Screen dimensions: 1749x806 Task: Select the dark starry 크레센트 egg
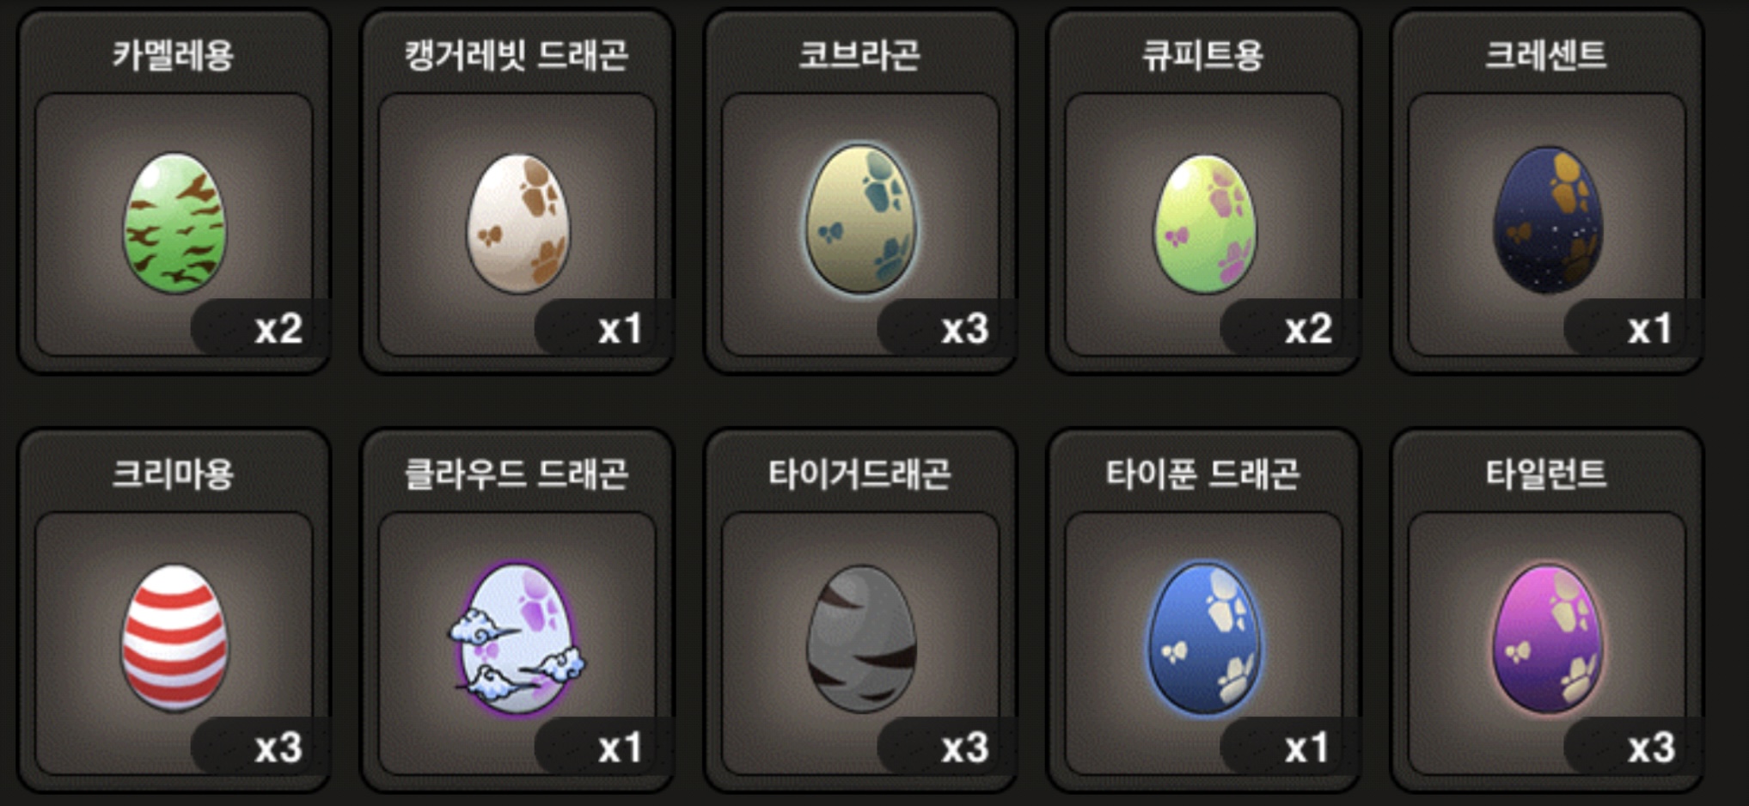click(x=1547, y=220)
